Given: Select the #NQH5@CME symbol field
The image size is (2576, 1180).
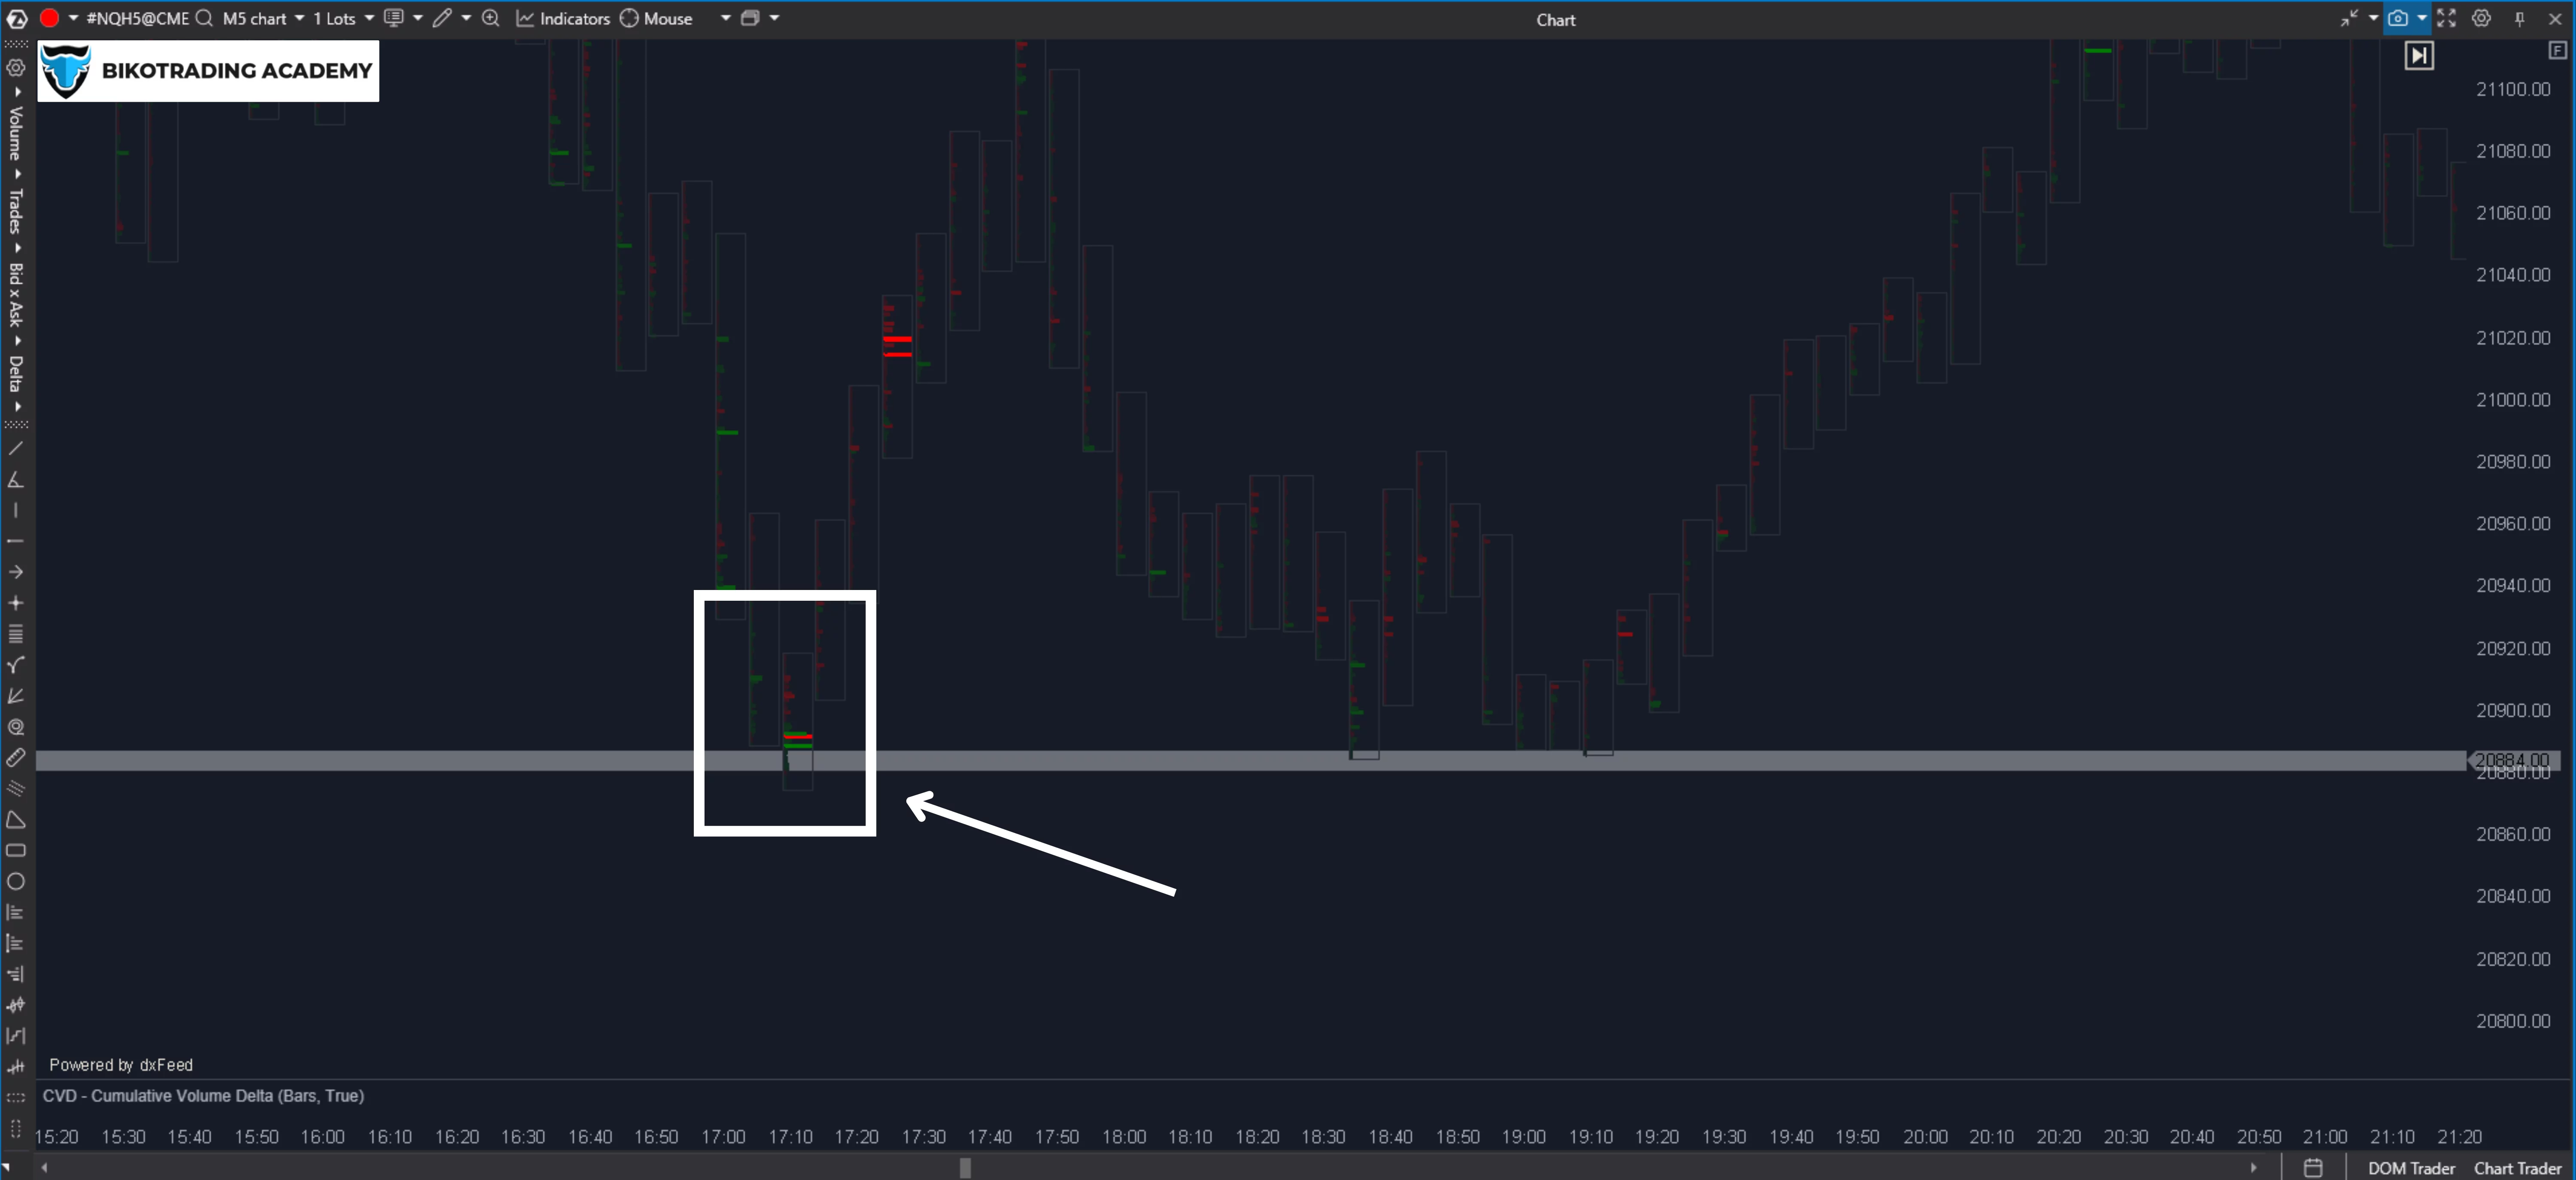Looking at the screenshot, I should (x=138, y=18).
